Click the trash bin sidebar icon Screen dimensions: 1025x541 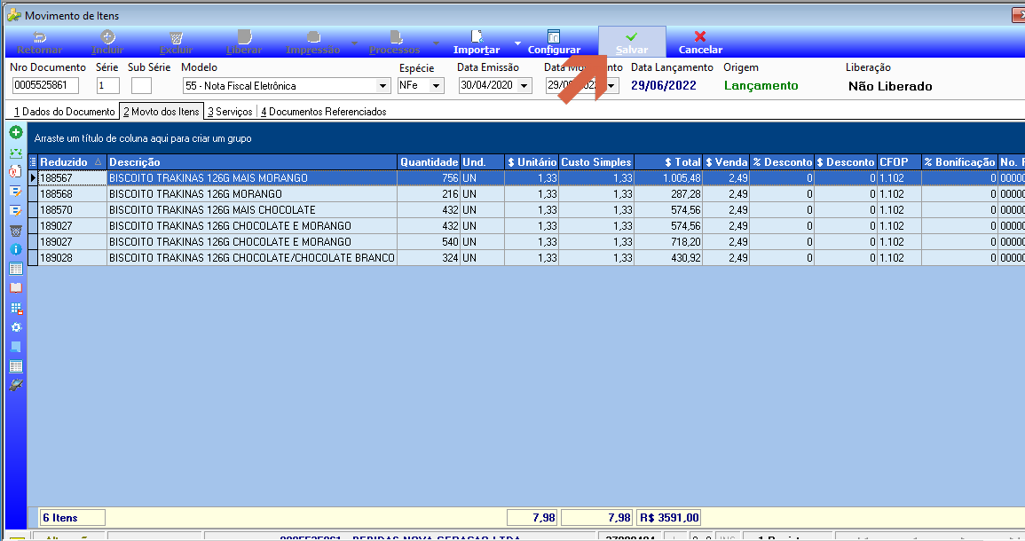click(16, 231)
